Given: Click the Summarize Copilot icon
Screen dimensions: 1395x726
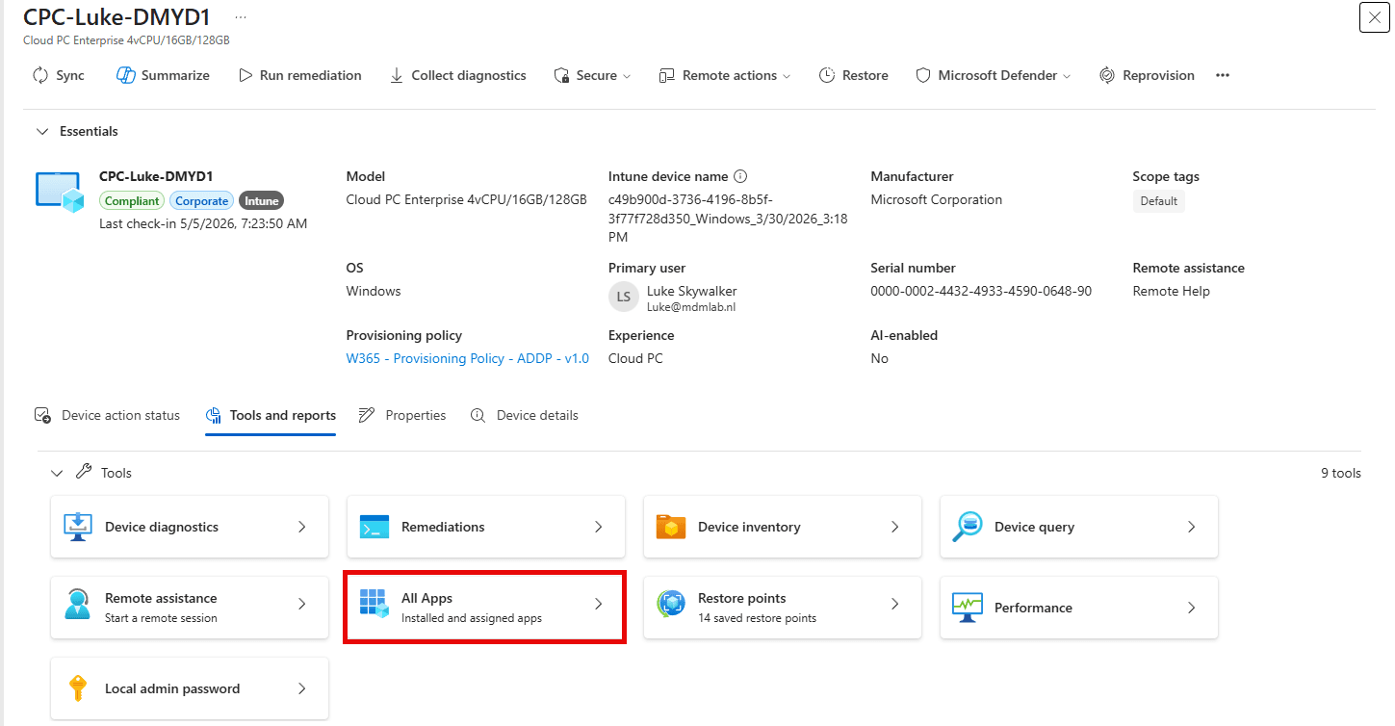Looking at the screenshot, I should 125,75.
